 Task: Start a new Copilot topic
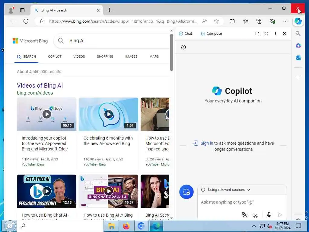(x=186, y=192)
